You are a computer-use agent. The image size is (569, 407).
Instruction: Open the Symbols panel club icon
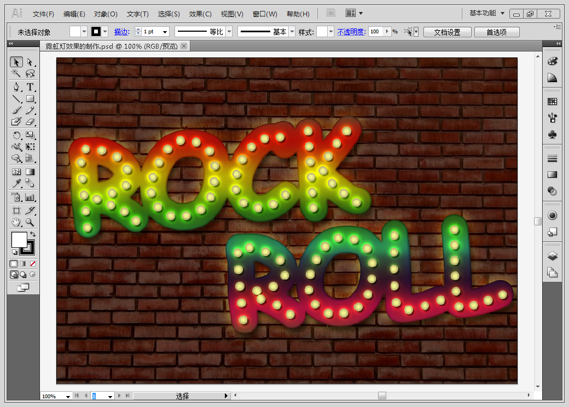(x=552, y=135)
